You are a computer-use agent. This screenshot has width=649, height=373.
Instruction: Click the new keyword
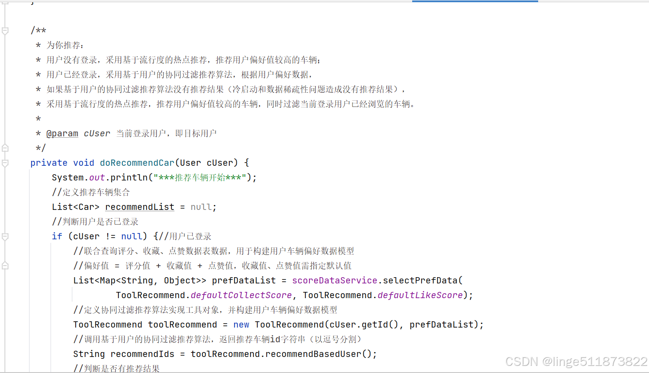pos(241,324)
